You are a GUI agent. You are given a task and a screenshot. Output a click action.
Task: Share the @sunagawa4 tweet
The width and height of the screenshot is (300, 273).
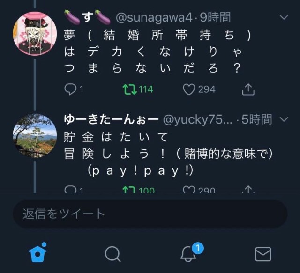pyautogui.click(x=248, y=89)
